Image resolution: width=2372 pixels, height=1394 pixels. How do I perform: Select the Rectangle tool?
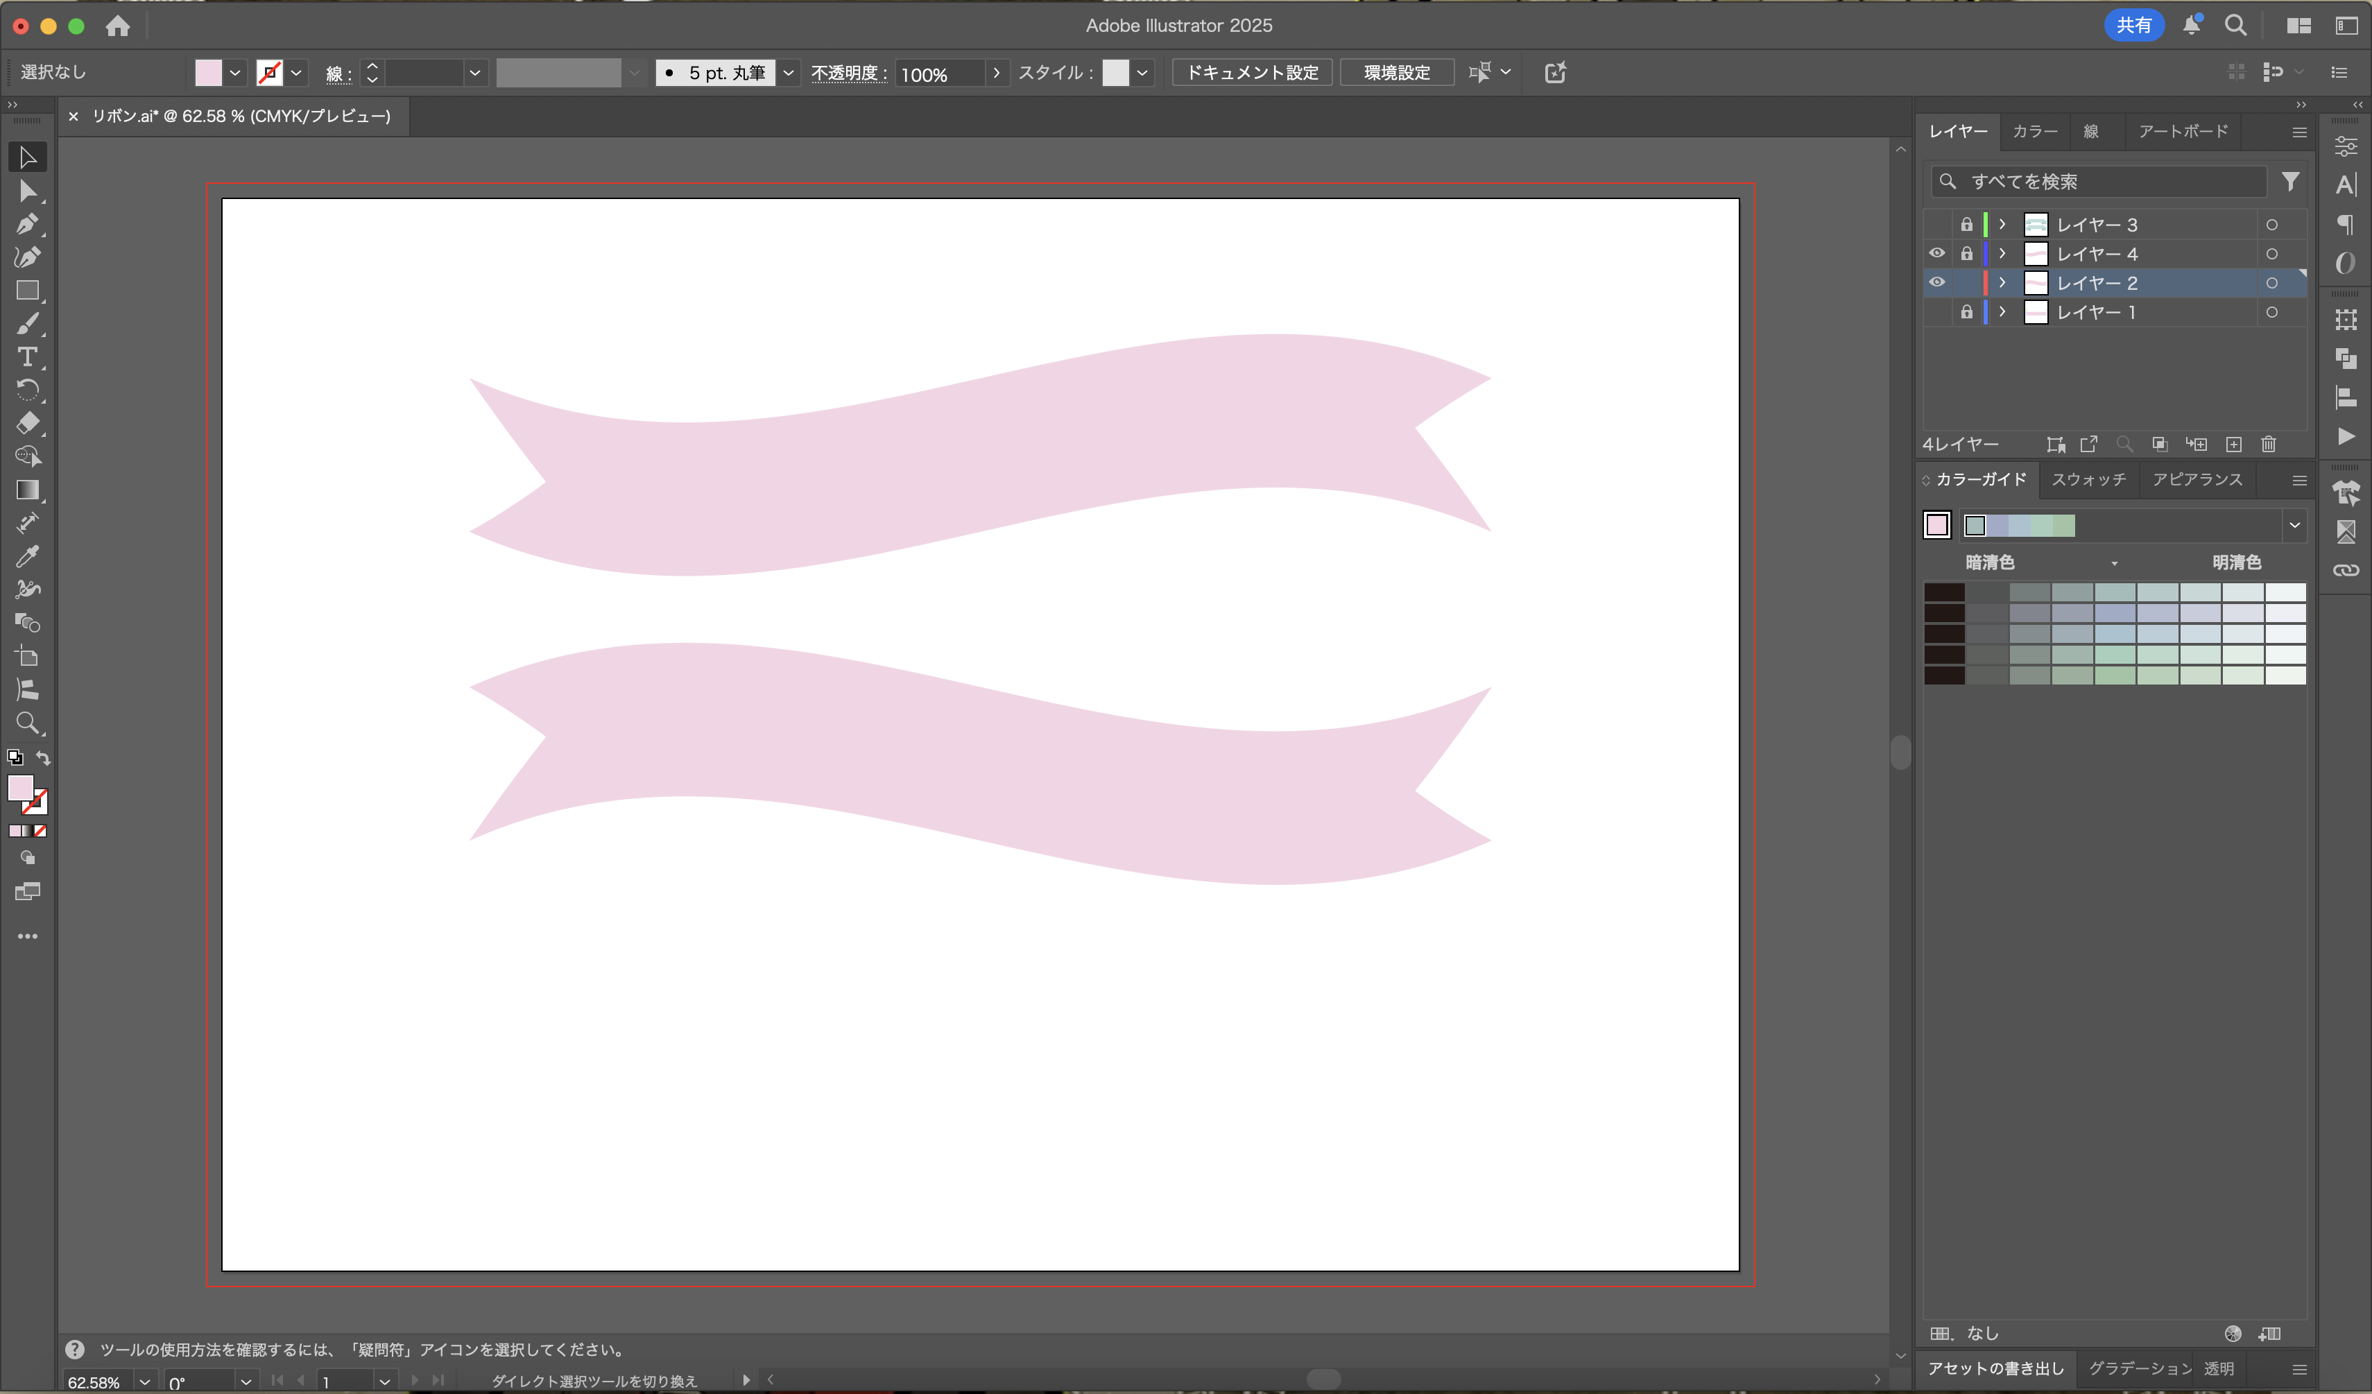[27, 291]
